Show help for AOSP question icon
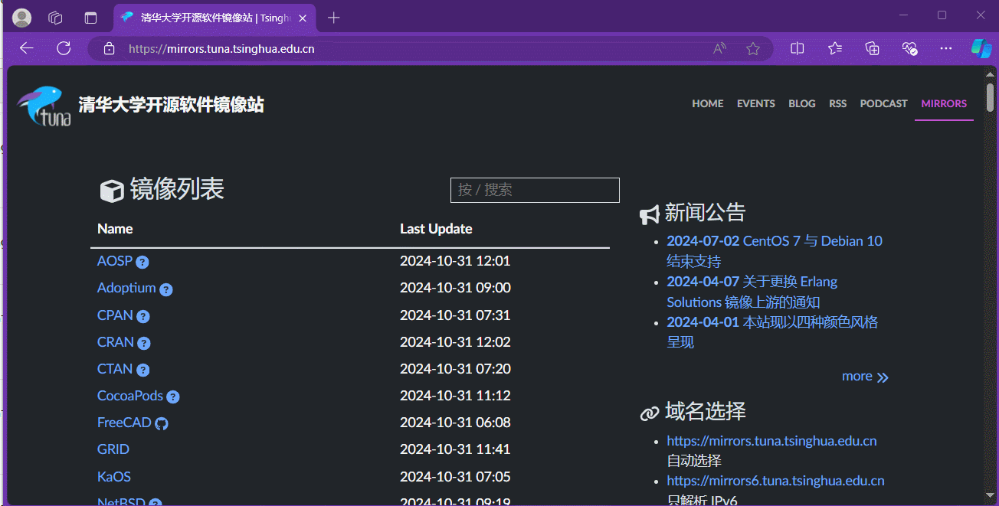The width and height of the screenshot is (999, 506). pos(142,263)
